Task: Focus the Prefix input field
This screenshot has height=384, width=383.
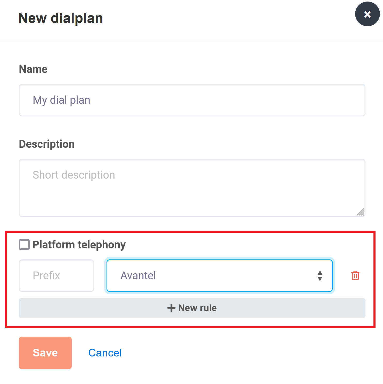Action: point(56,276)
